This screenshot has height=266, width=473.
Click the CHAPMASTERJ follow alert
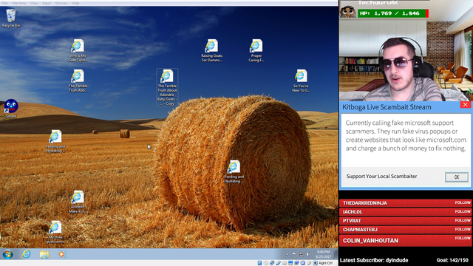pos(405,230)
